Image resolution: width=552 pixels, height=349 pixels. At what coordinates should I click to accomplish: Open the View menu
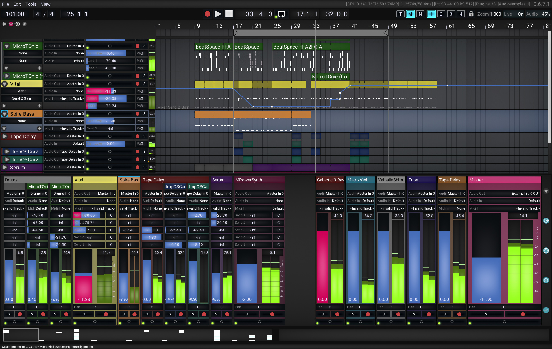click(x=45, y=4)
